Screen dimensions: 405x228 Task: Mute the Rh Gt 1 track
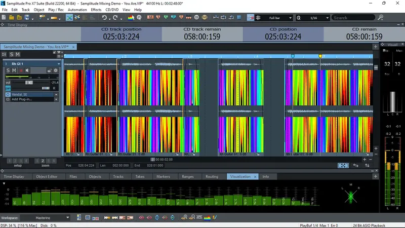pos(15,70)
